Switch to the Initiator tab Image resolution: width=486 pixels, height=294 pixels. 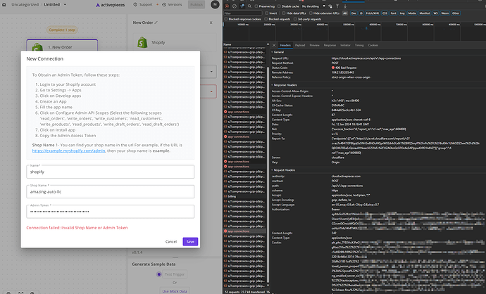coord(345,45)
